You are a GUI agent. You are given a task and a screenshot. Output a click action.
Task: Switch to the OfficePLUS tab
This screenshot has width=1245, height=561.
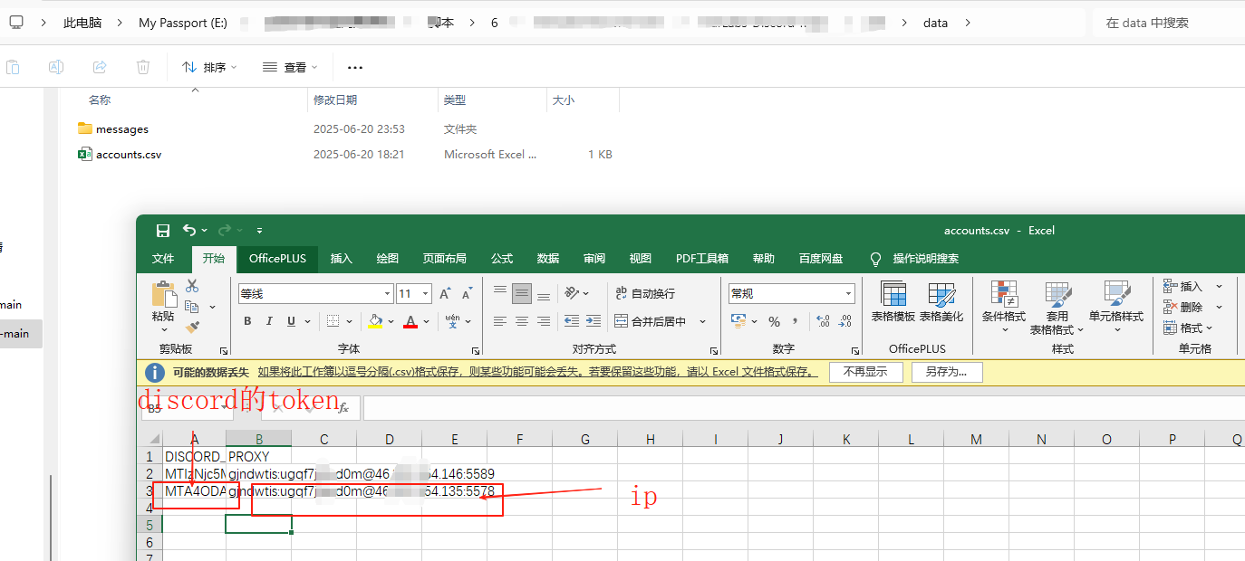(x=277, y=259)
